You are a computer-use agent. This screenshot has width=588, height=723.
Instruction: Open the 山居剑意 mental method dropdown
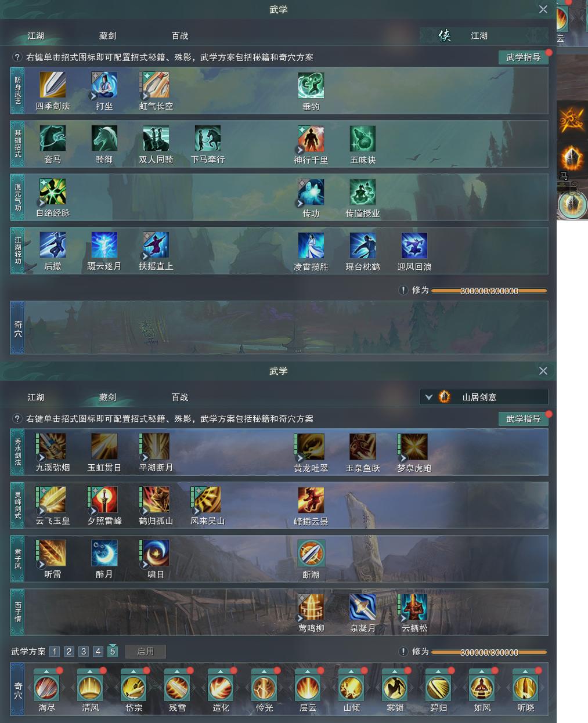coord(484,397)
